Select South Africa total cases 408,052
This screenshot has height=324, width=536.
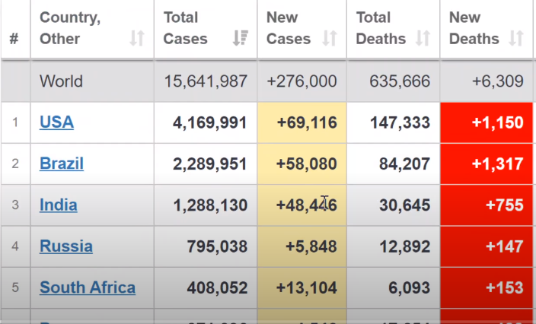(217, 287)
